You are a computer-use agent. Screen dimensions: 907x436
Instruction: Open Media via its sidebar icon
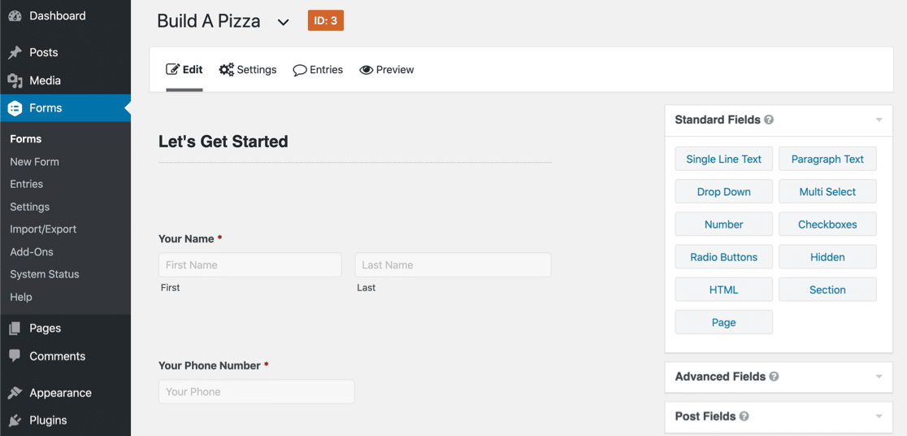[x=15, y=81]
